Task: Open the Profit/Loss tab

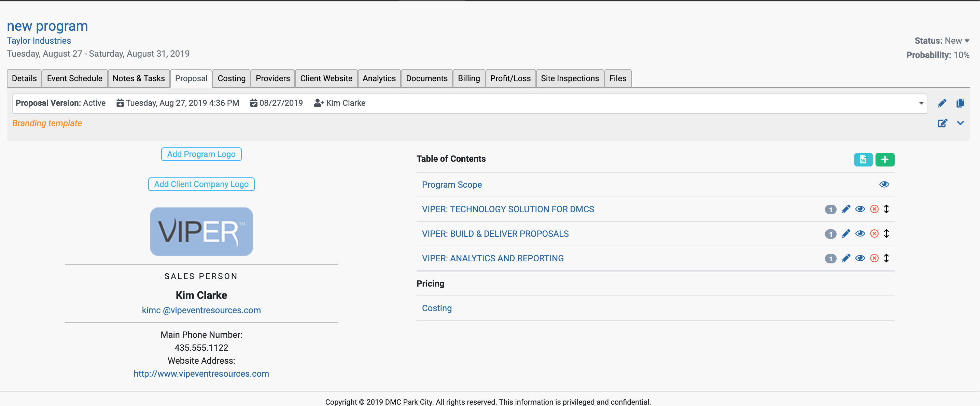Action: point(510,78)
